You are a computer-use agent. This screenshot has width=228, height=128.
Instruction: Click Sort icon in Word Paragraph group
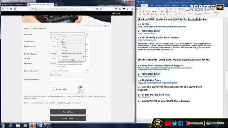(x=176, y=14)
